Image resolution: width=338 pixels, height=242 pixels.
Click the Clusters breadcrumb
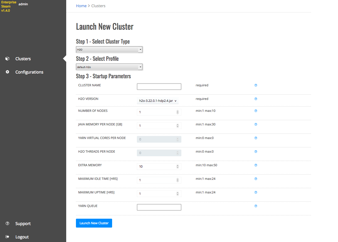pyautogui.click(x=98, y=6)
